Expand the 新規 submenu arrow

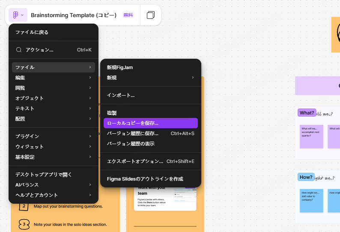(x=193, y=78)
